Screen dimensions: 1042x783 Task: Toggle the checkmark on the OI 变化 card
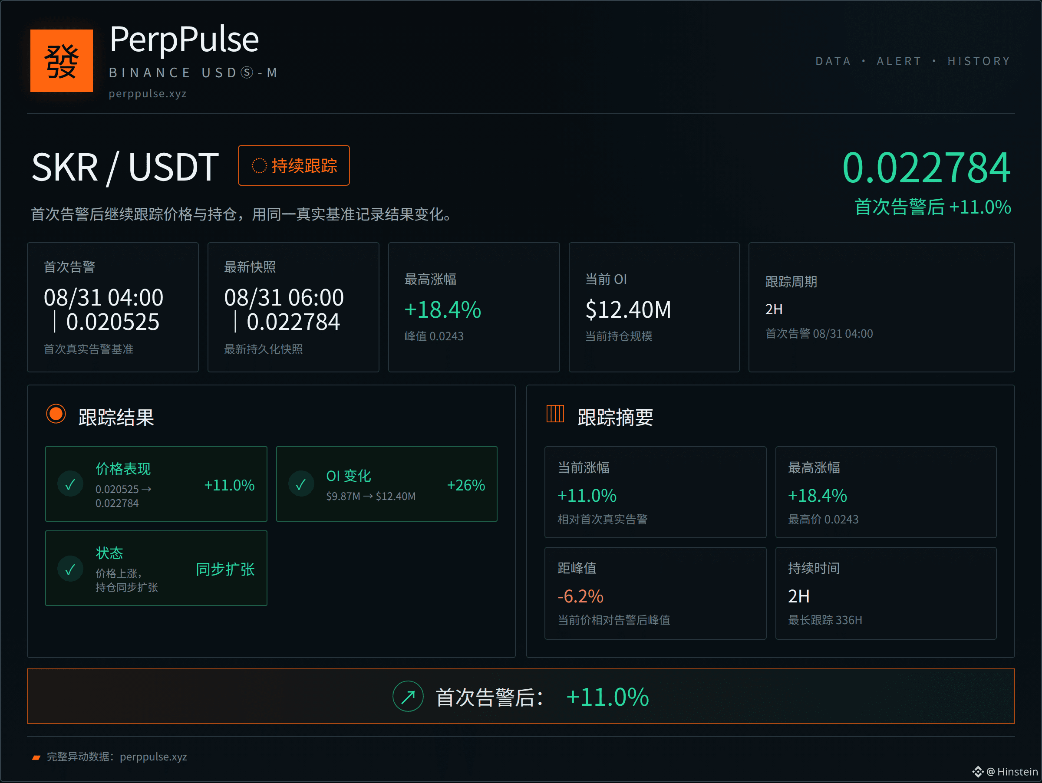301,484
